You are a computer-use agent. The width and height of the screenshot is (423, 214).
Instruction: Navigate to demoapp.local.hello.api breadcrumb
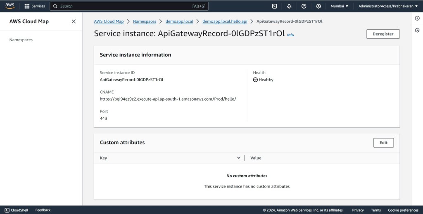(x=225, y=21)
